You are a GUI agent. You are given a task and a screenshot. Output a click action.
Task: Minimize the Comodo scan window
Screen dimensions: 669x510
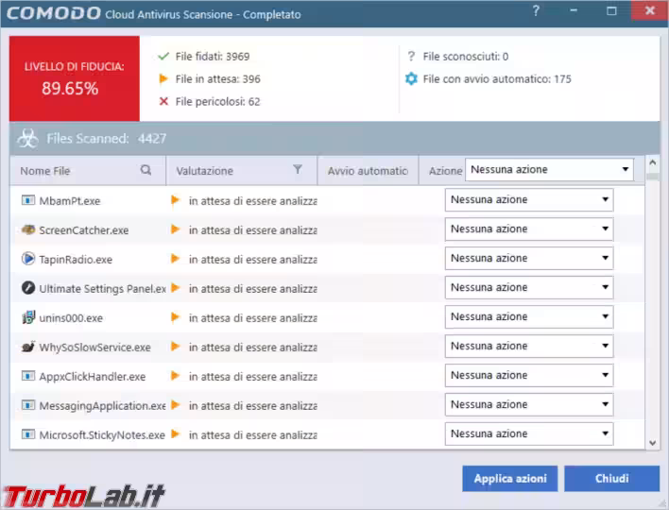point(574,10)
